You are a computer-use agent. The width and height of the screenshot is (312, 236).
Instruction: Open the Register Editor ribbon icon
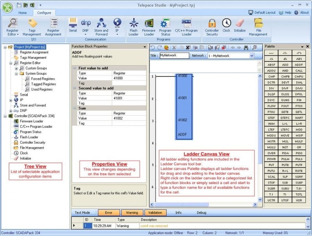(12, 27)
